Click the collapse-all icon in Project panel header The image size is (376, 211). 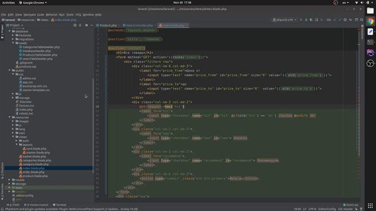(80, 25)
